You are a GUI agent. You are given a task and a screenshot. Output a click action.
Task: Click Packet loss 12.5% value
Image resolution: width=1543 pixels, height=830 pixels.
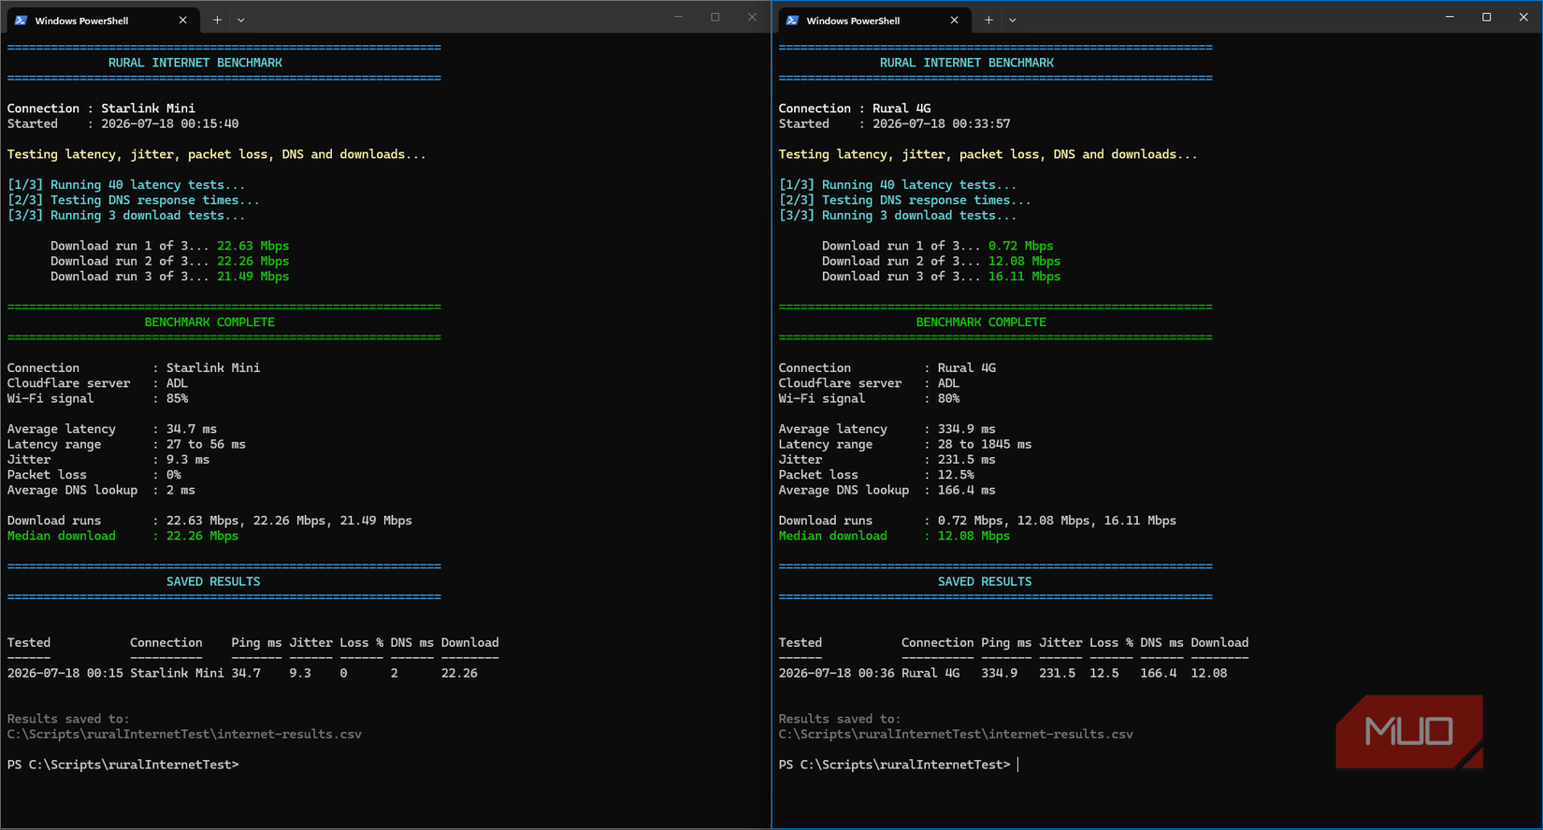click(956, 475)
